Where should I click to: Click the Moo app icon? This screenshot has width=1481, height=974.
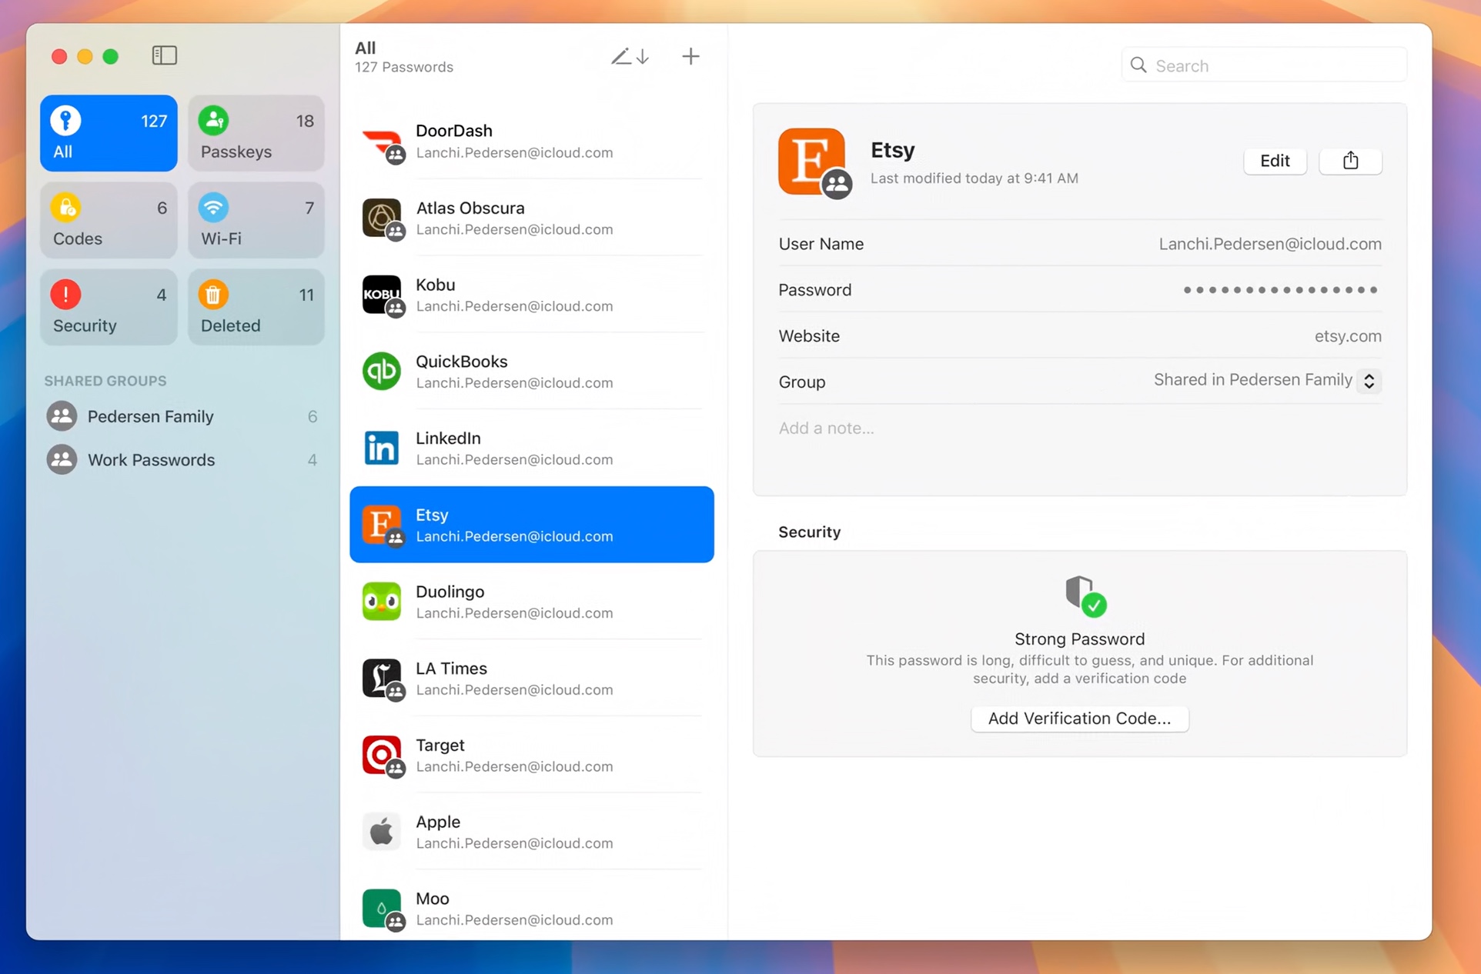click(x=383, y=909)
